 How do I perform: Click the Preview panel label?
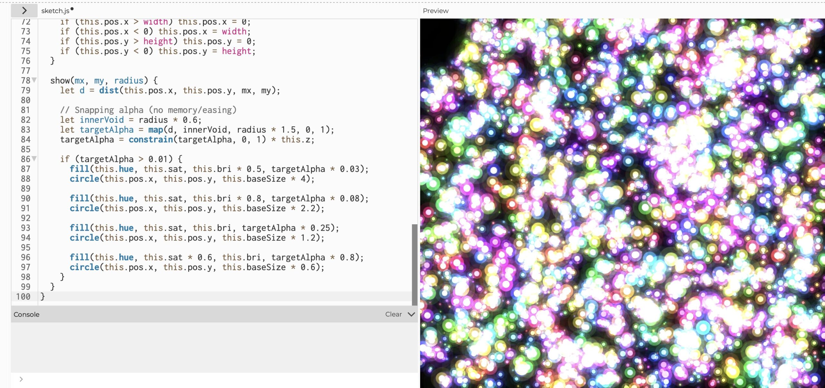pyautogui.click(x=435, y=11)
